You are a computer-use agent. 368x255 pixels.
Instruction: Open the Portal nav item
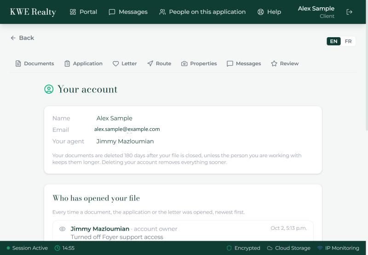[84, 12]
